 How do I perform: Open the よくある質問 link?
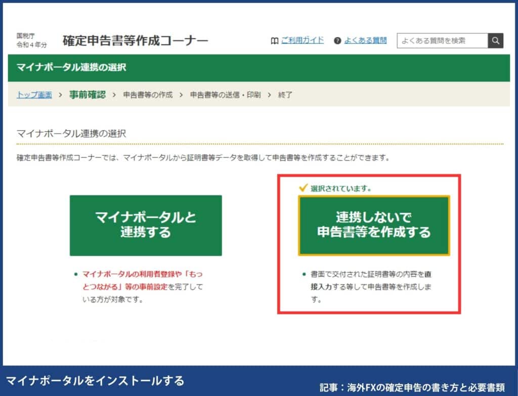tap(365, 40)
